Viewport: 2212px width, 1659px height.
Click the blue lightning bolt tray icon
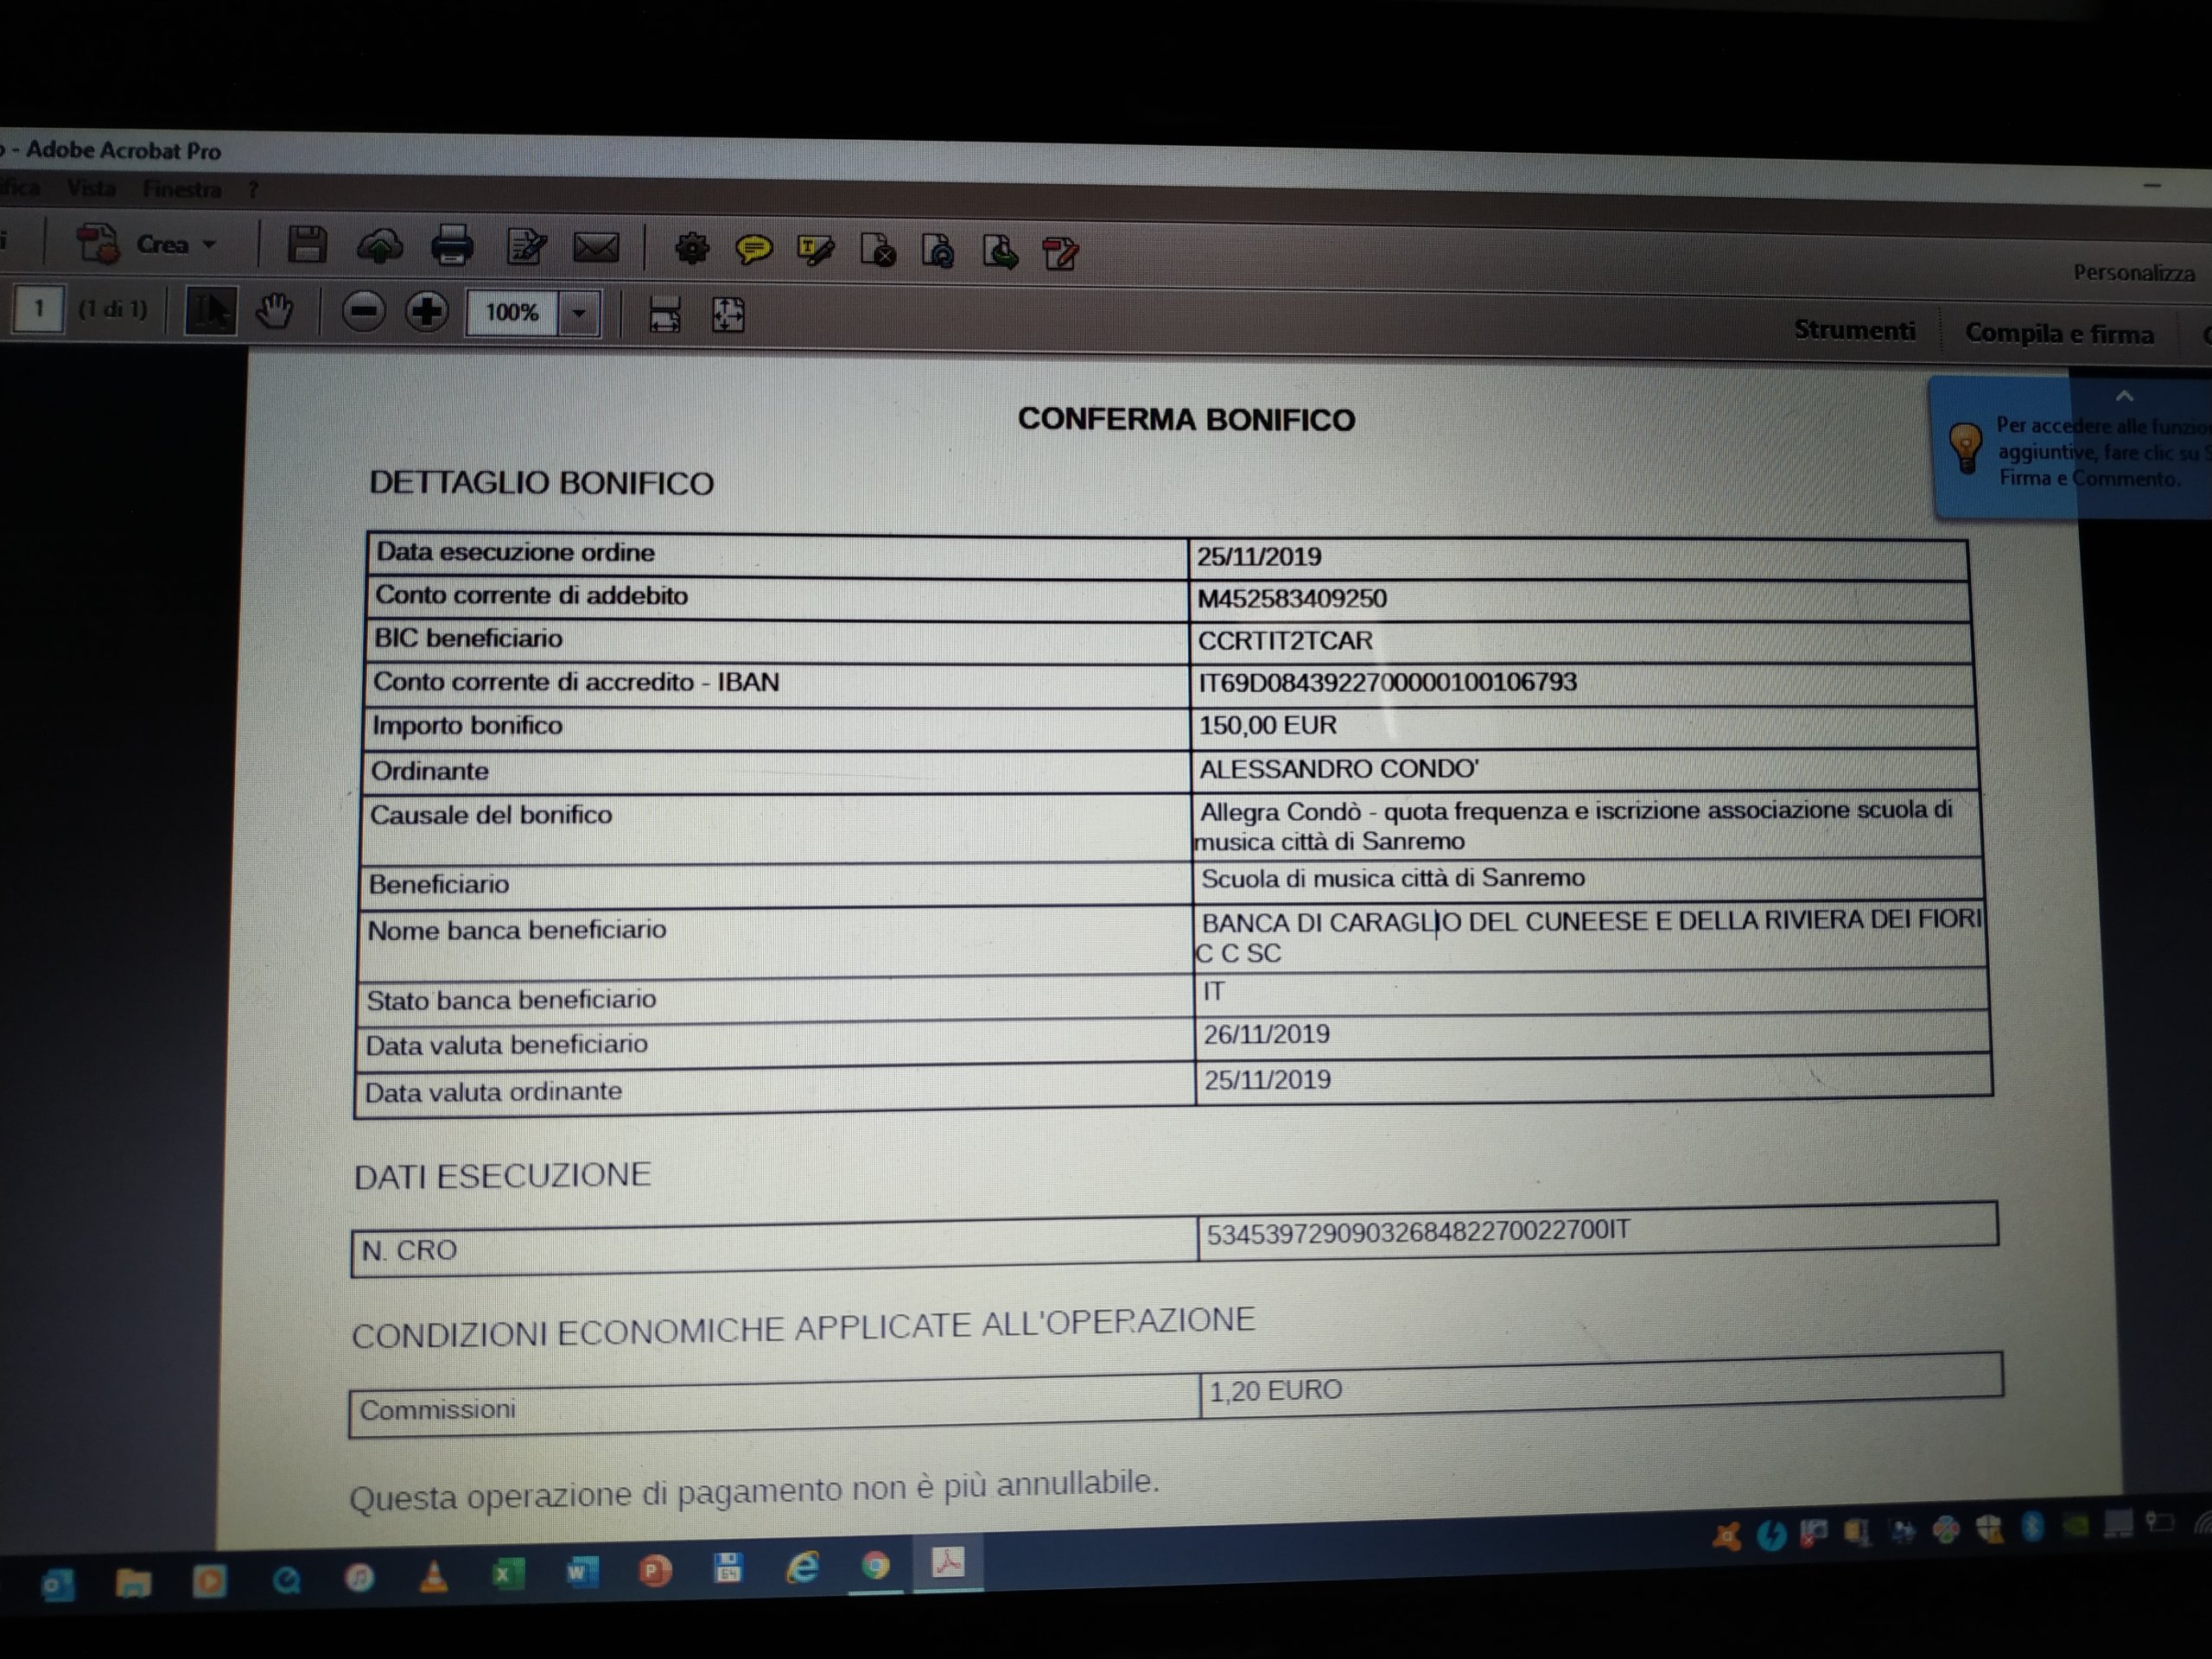tap(1772, 1534)
